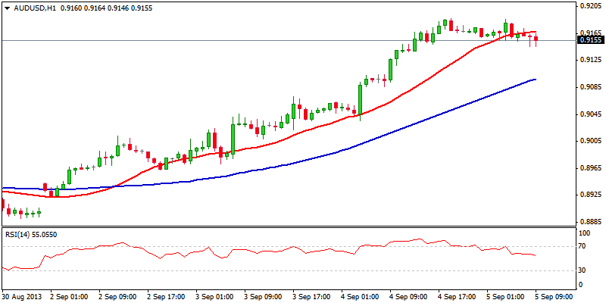Screen dimensions: 606x303
Task: Select the 0.9205 price scale label
Action: [x=589, y=6]
